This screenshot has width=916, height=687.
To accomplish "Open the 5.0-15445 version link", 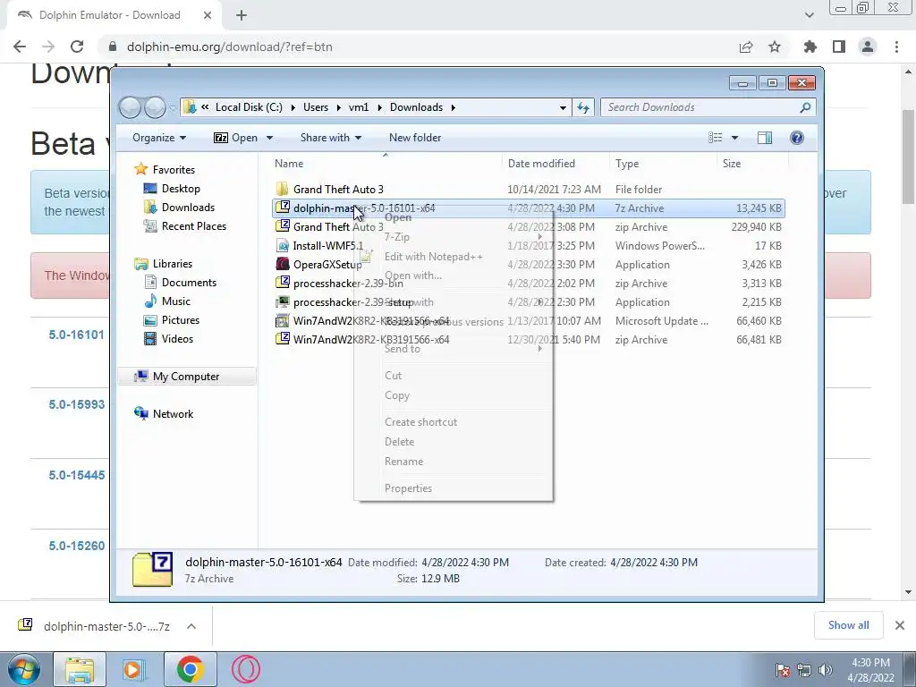I will [77, 476].
